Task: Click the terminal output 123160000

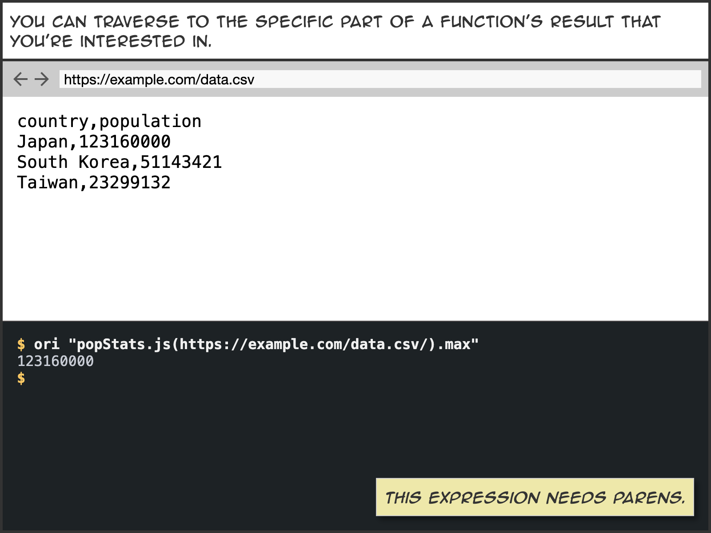Action: tap(56, 361)
